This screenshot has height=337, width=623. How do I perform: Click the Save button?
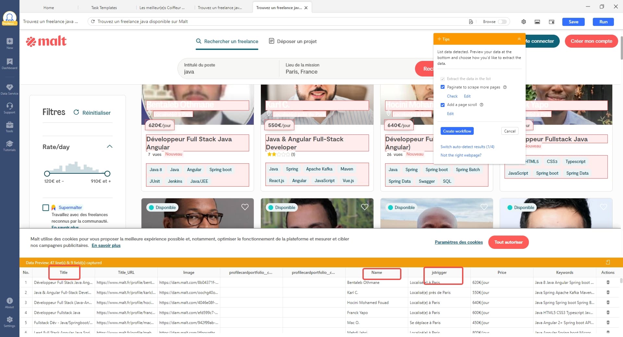pos(573,22)
